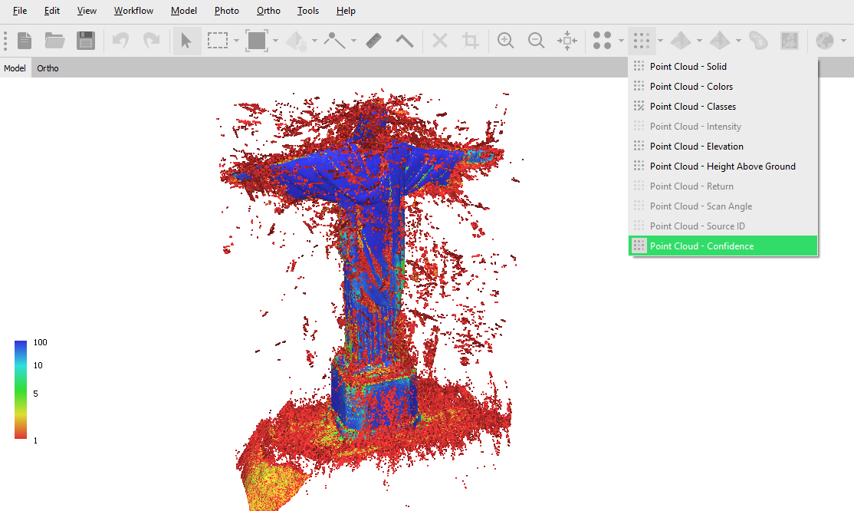Click the Save floppy disk icon

click(86, 41)
